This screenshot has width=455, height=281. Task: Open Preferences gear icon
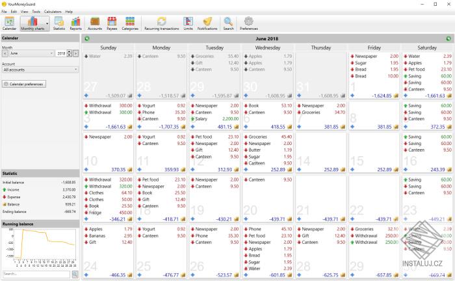point(249,23)
